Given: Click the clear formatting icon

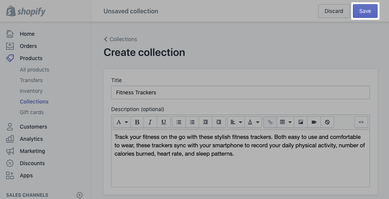Looking at the screenshot, I should [327, 122].
